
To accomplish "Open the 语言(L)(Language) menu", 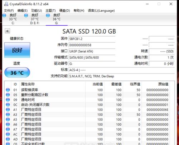I will click(101, 11).
